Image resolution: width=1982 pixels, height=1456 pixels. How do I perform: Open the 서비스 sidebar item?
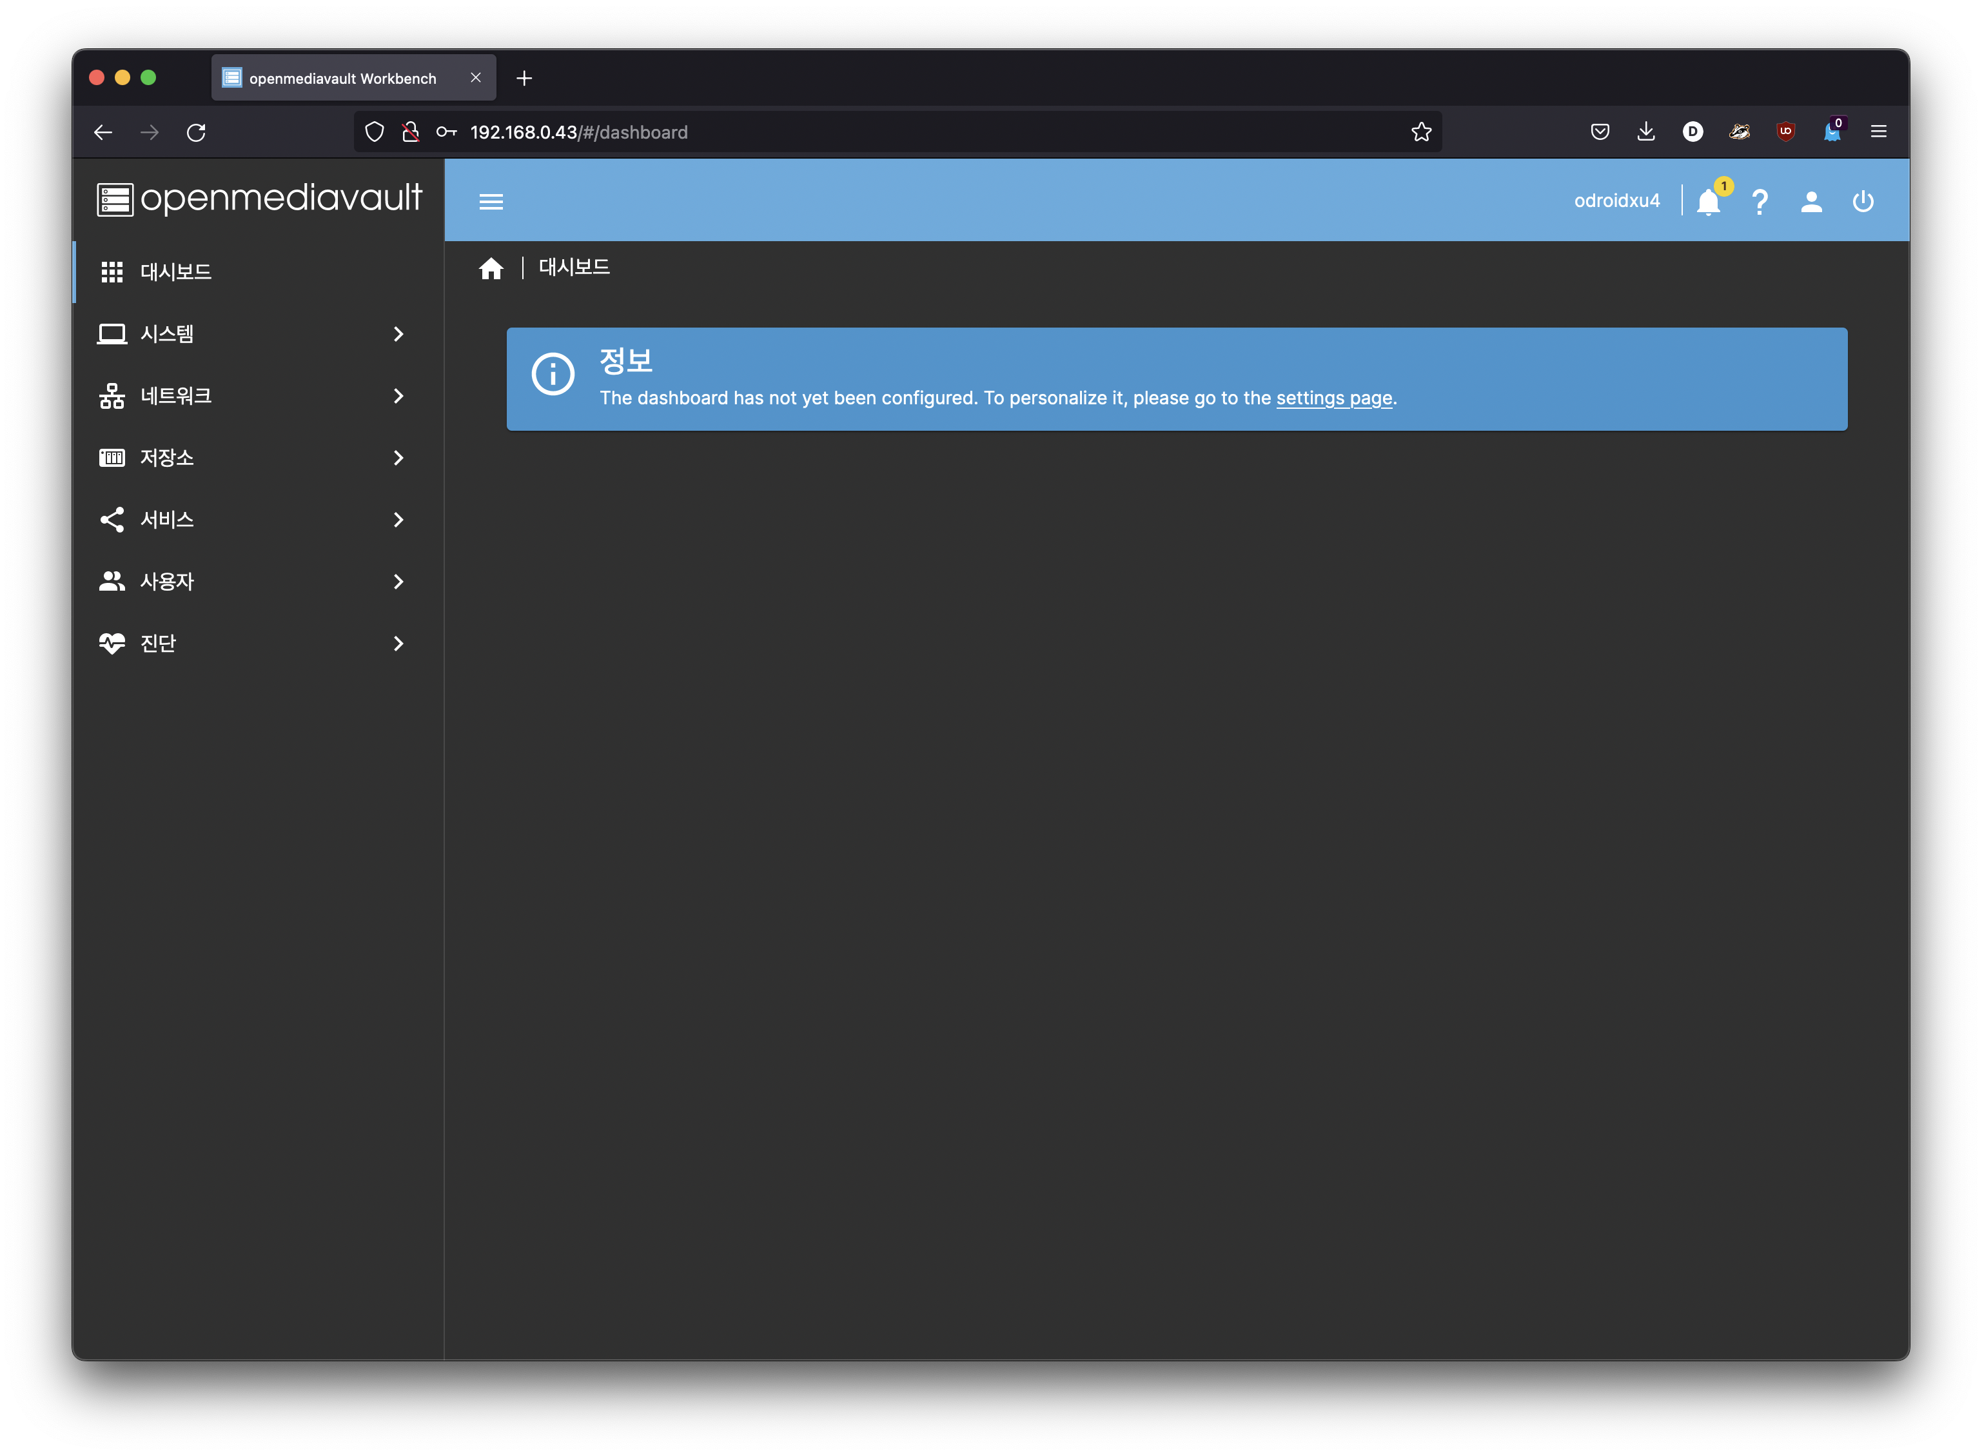166,520
